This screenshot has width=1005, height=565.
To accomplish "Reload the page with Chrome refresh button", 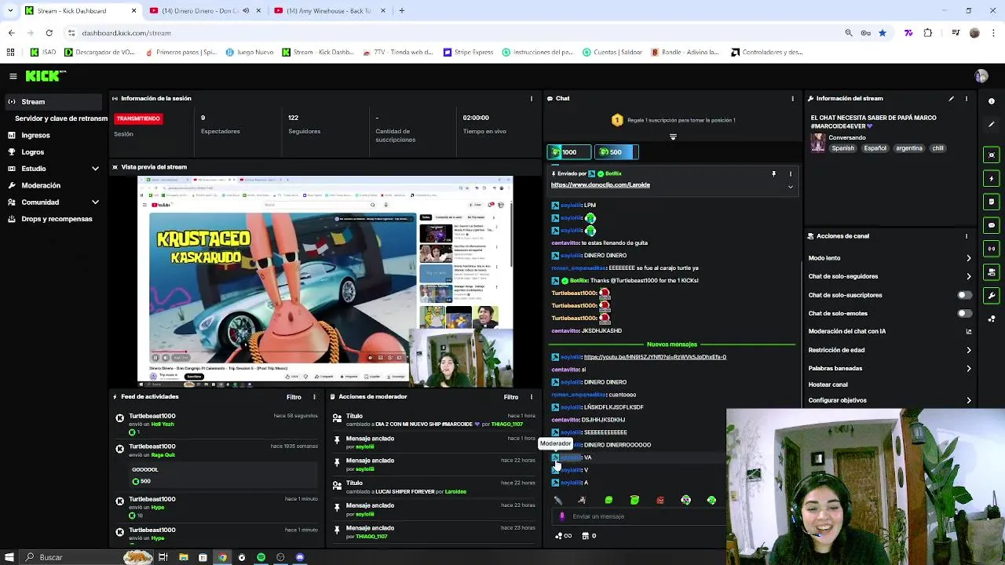I will [49, 33].
